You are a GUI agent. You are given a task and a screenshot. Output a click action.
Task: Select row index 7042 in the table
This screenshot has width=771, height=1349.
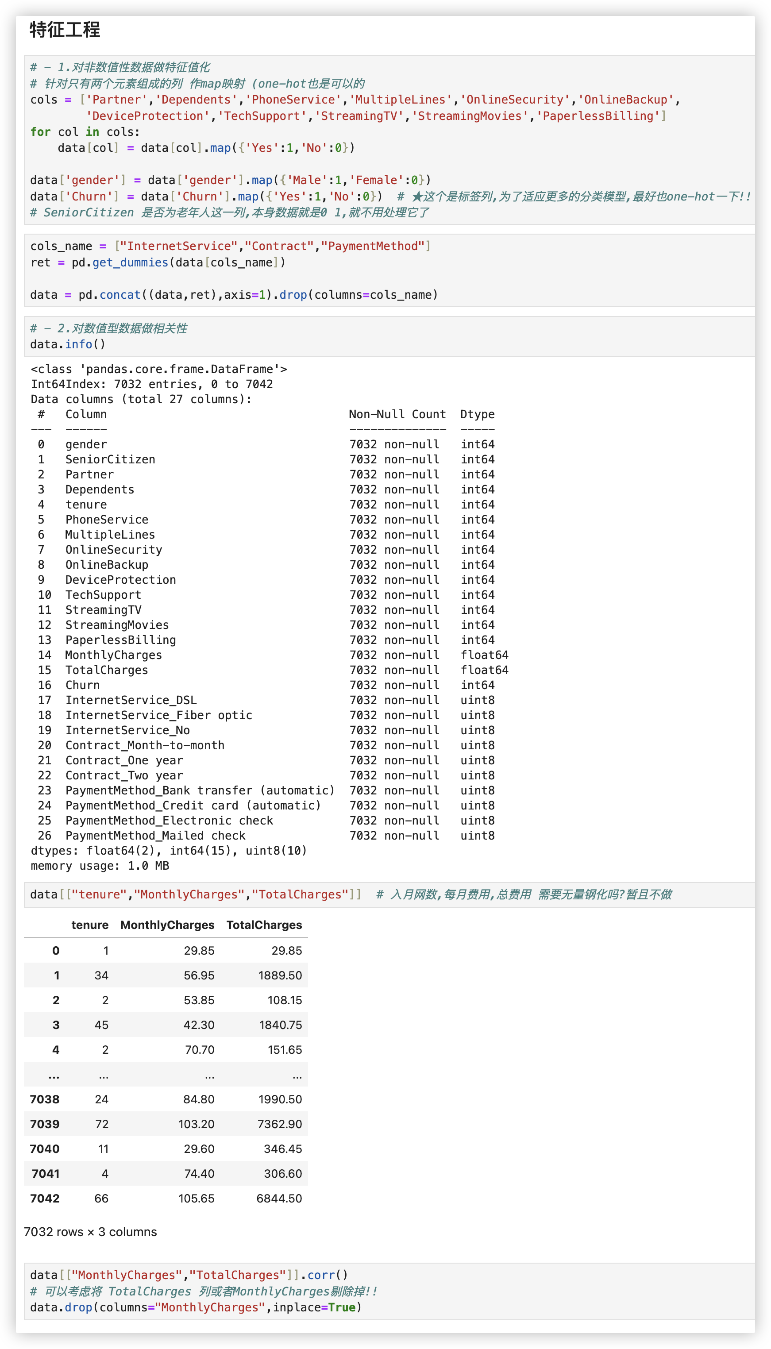[44, 1198]
